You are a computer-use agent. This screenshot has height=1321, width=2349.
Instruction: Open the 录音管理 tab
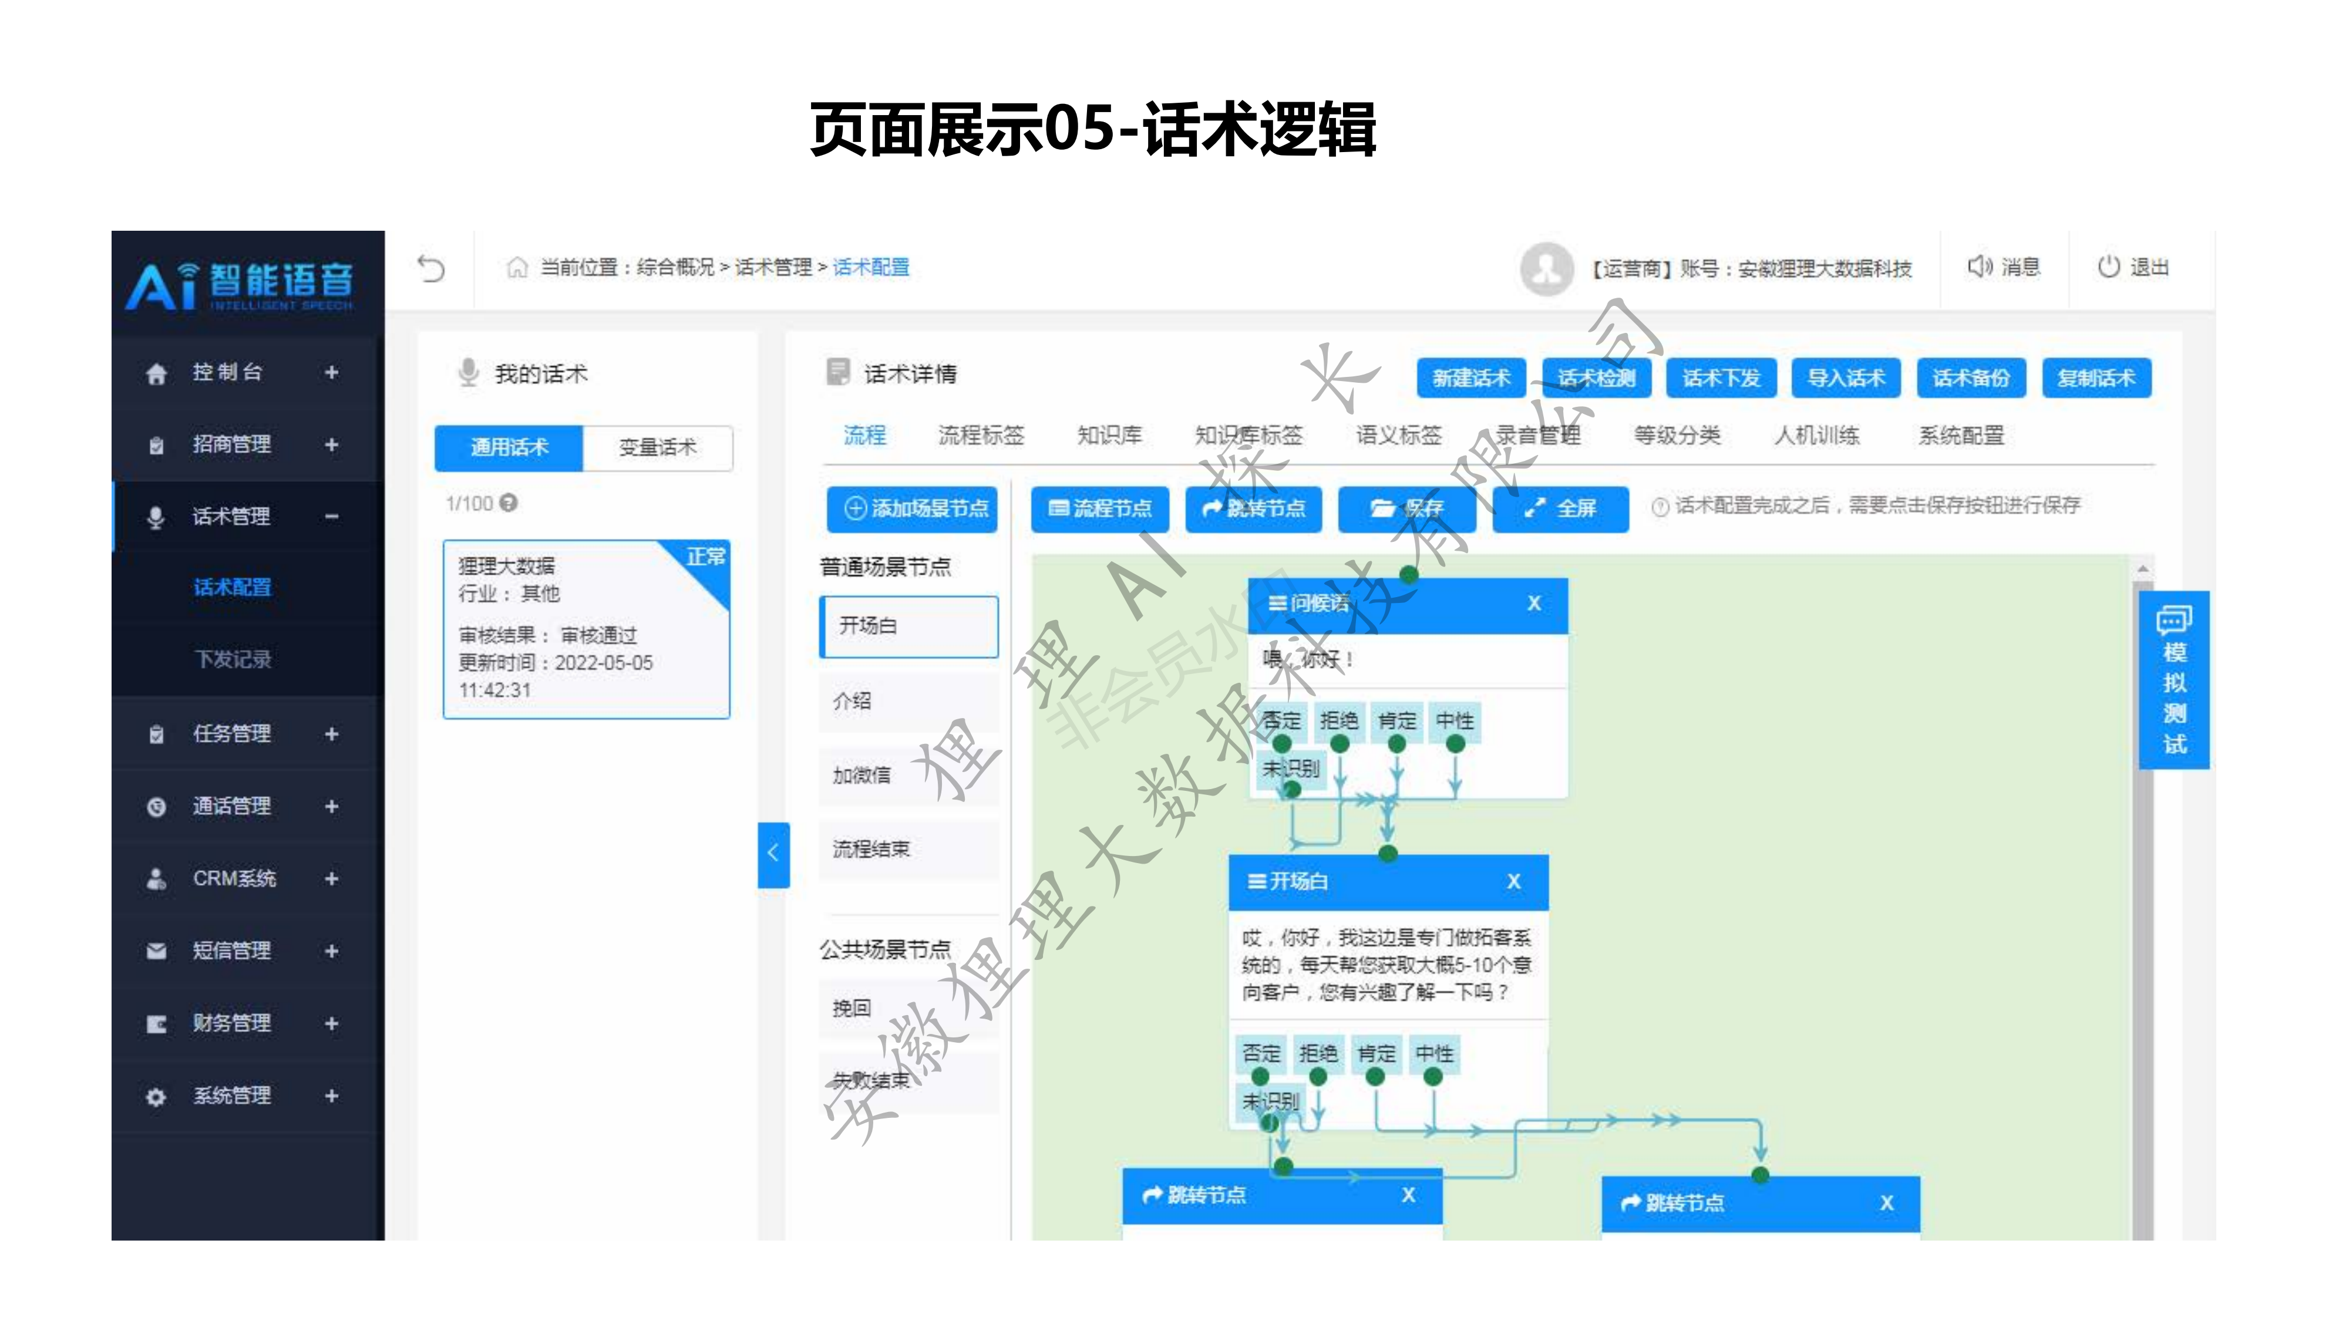click(1537, 435)
